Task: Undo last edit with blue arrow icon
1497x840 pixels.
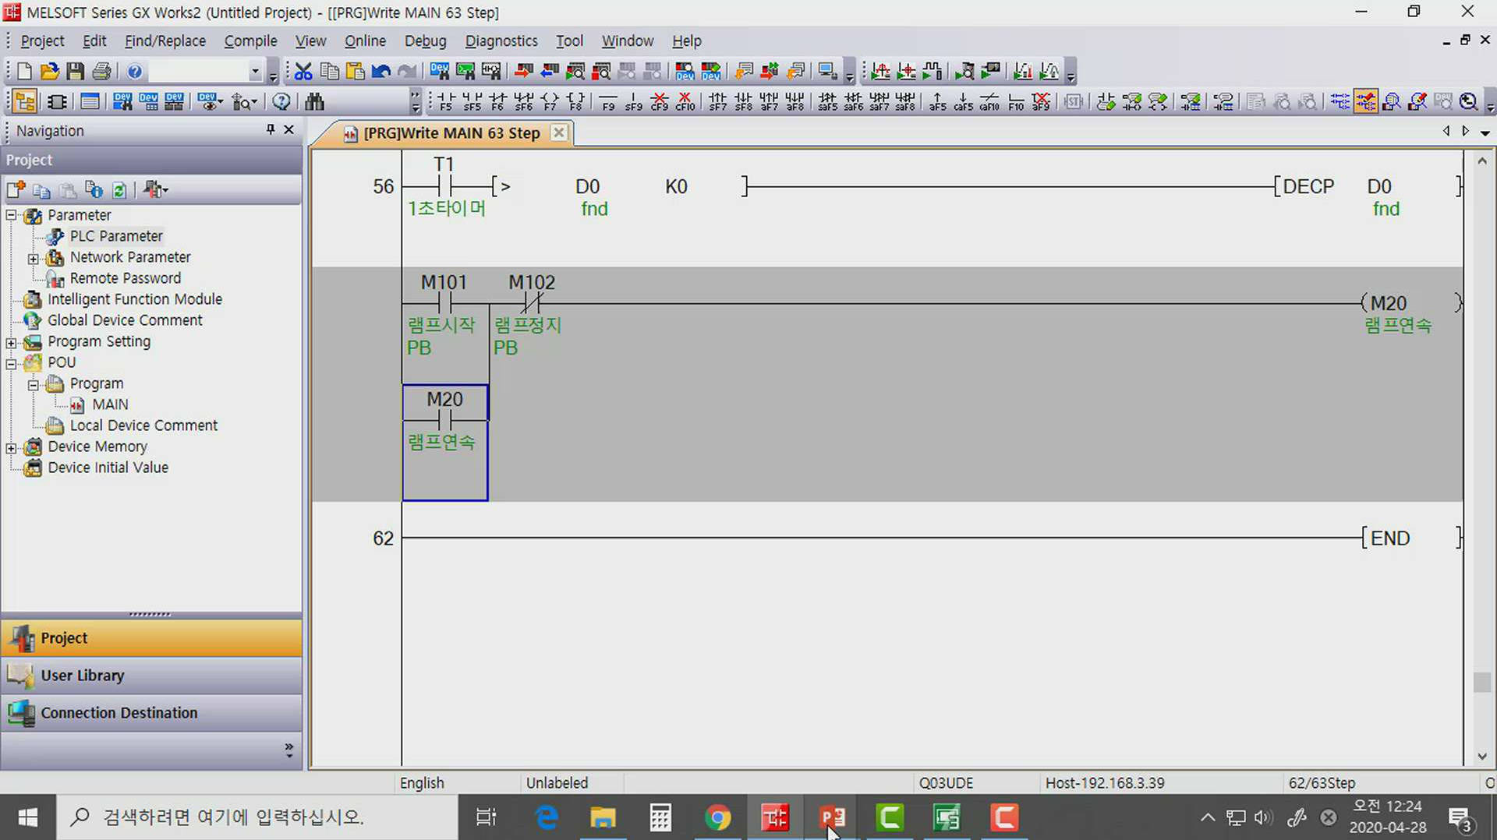Action: pyautogui.click(x=381, y=72)
